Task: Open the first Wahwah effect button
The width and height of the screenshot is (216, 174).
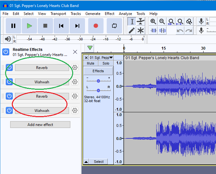Action: [42, 82]
